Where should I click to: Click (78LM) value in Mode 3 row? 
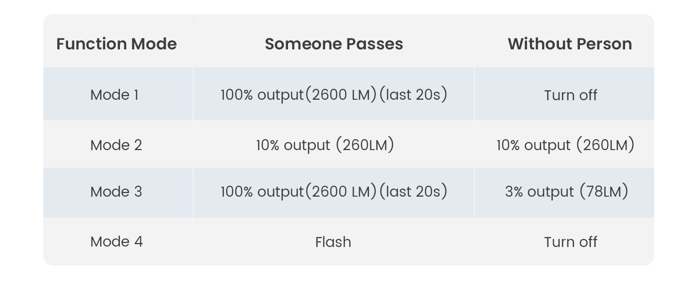[604, 191]
